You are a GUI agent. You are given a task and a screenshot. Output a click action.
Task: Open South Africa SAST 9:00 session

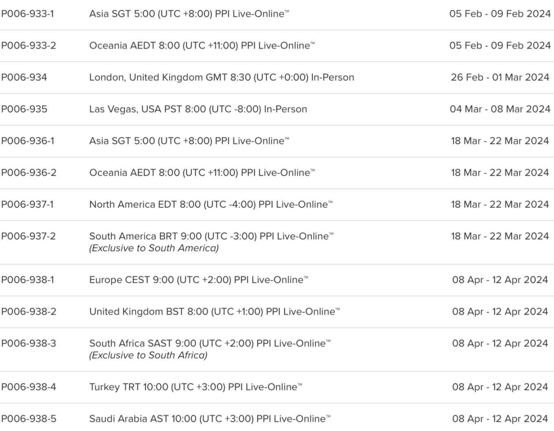[x=210, y=343]
